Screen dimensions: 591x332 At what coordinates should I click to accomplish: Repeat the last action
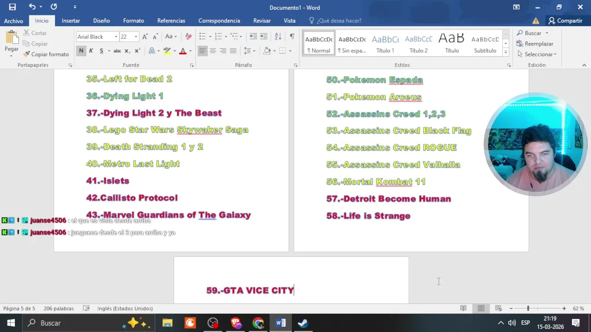tap(54, 7)
